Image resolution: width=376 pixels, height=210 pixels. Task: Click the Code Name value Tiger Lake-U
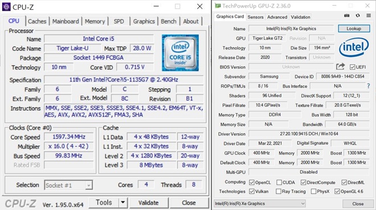[x=72, y=48]
